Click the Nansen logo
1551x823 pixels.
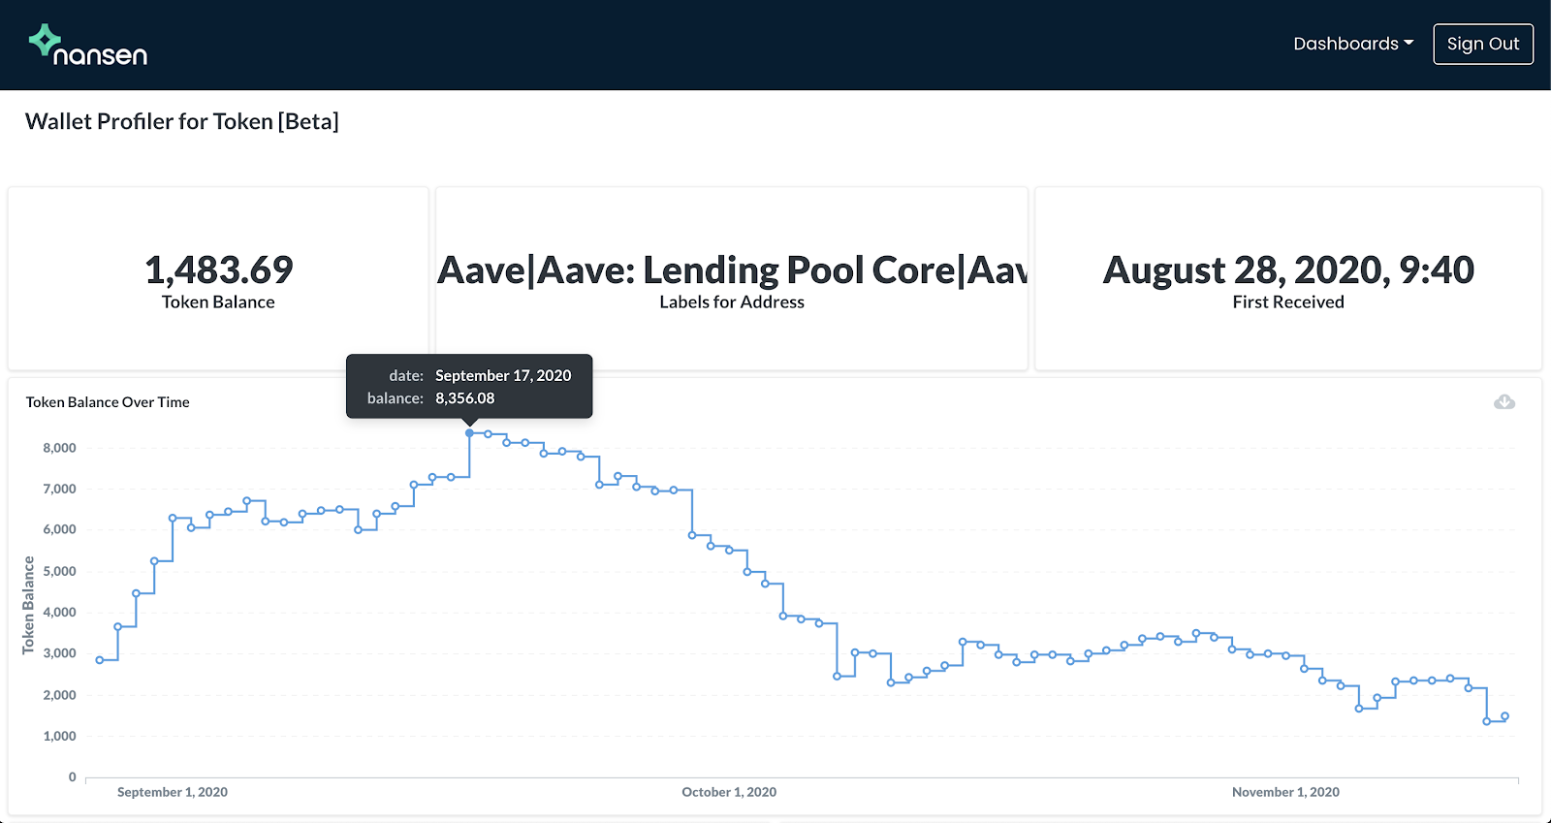coord(88,45)
